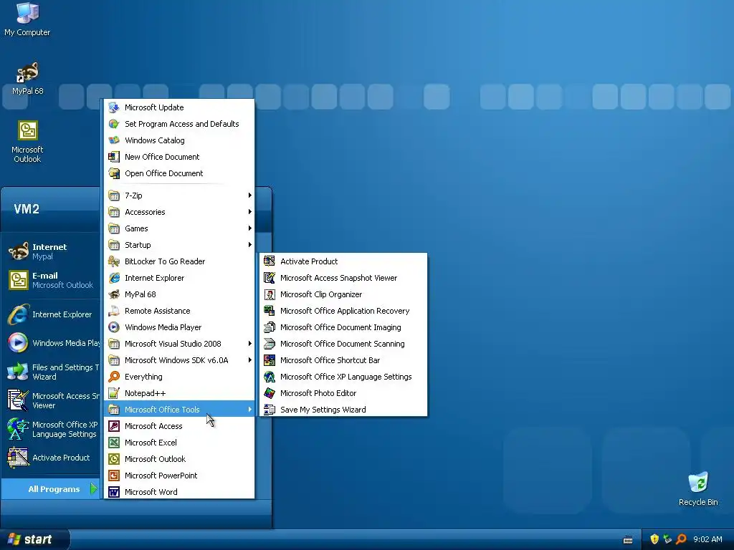Expand the 7-Zip submenu arrow

pos(250,196)
